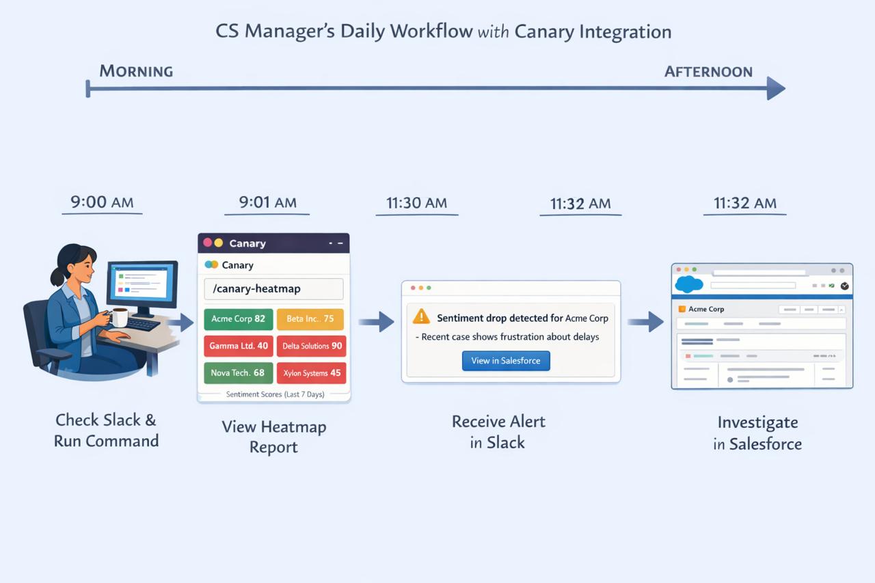This screenshot has height=583, width=875.
Task: Open the first grid icon in Salesforce header
Action: click(815, 285)
